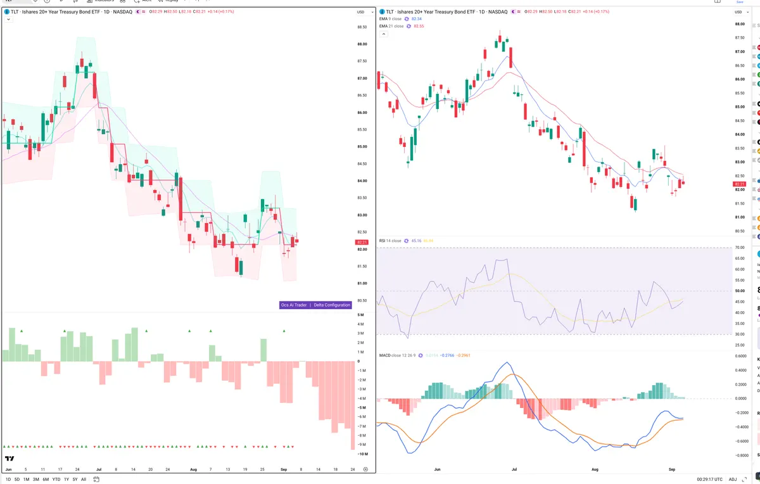Open the Delta Configuration button
Screen dimensions: 760x484
coord(332,305)
